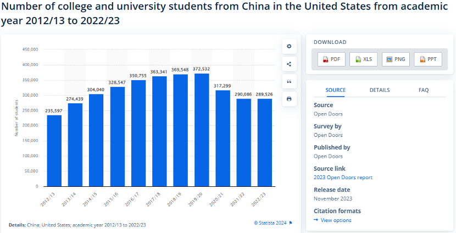
Task: Click the 350,755 value label
Action: point(138,76)
